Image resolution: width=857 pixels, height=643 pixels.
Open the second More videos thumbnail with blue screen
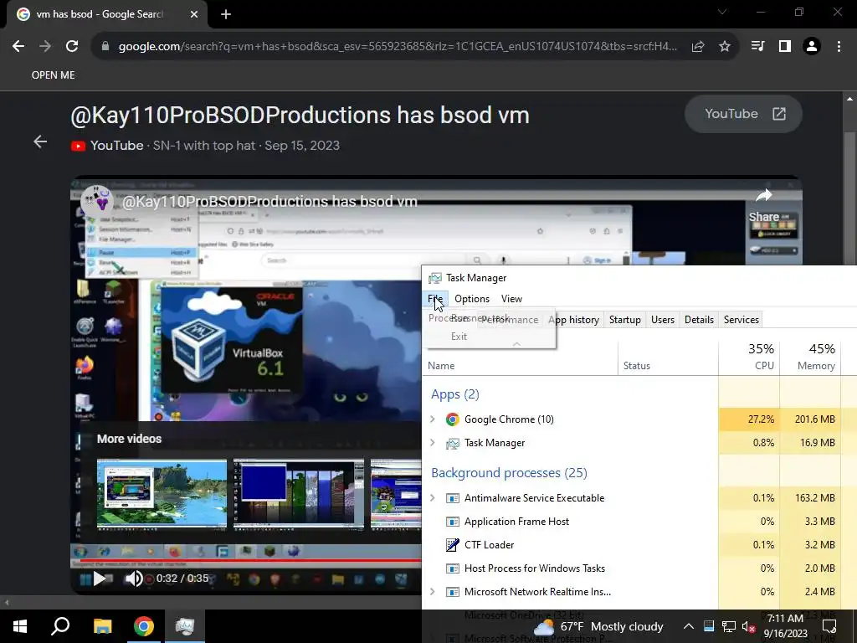click(299, 493)
